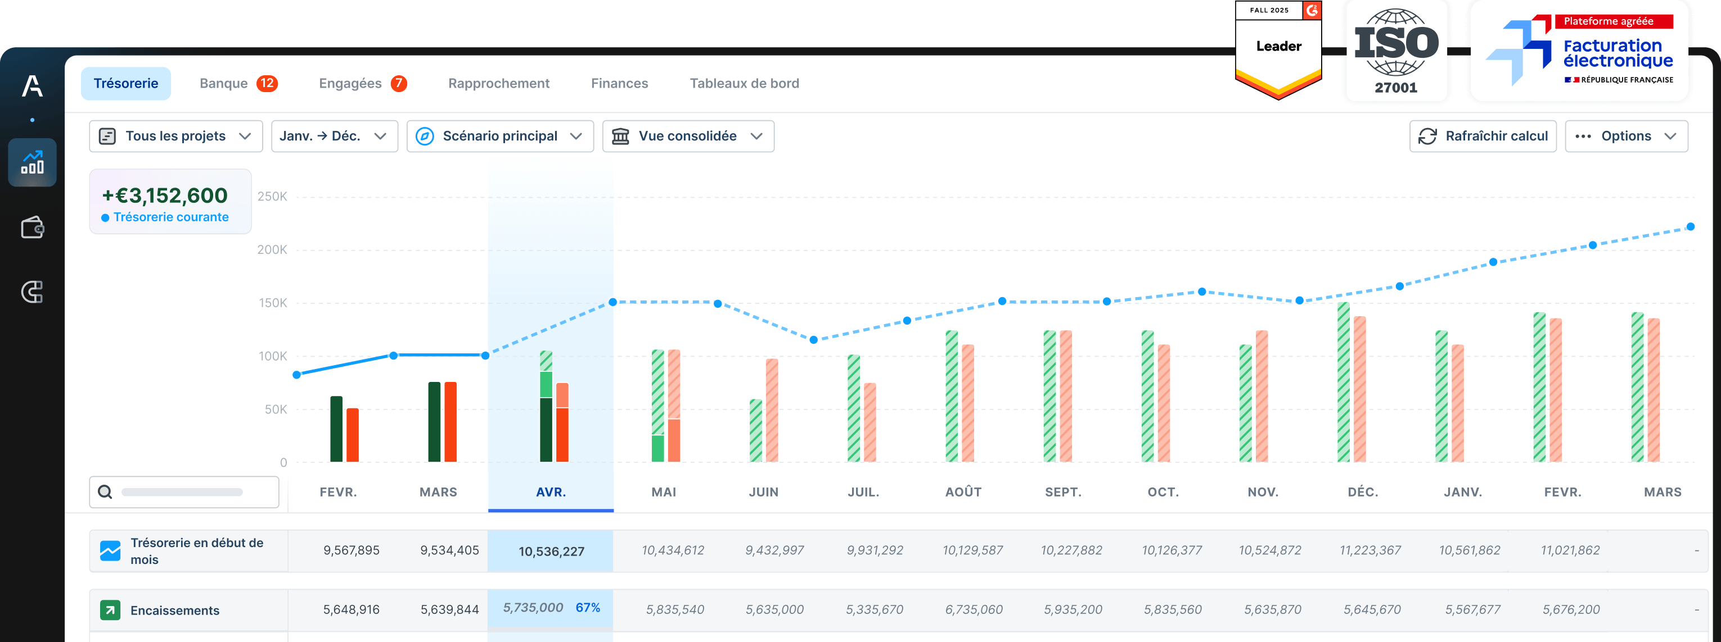Click the Trésorerie en début de mois row icon
This screenshot has width=1721, height=642.
point(110,550)
